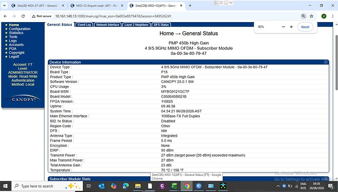Reload the page with the refresh icon
This screenshot has height=192, width=338.
click(23, 16)
